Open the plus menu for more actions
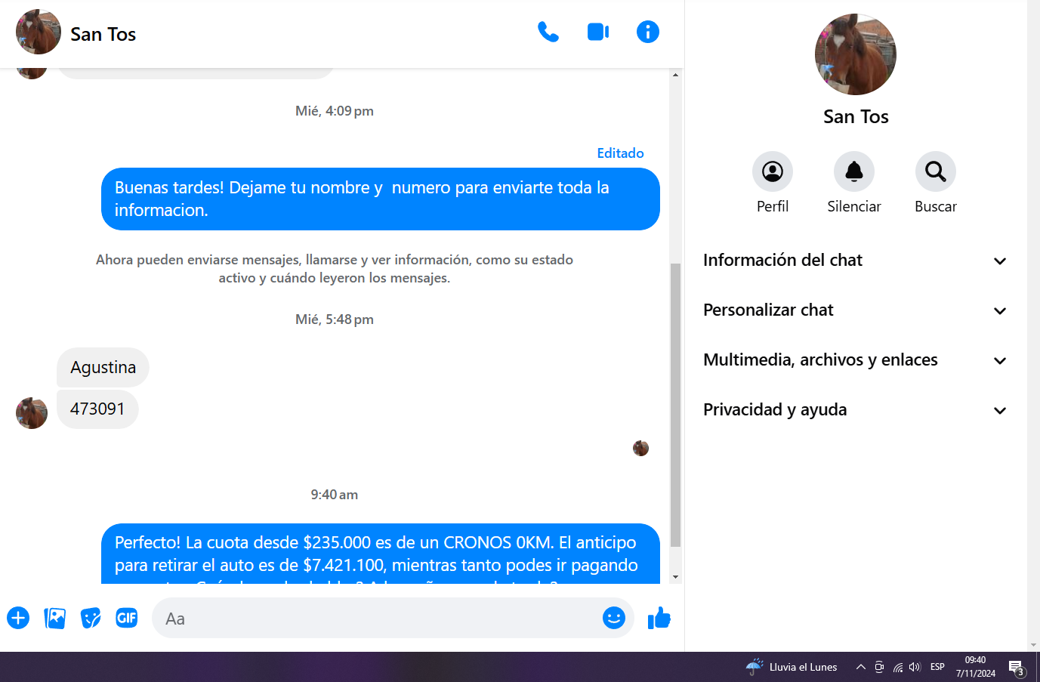Screen dimensions: 1040x682 pyautogui.click(x=18, y=619)
